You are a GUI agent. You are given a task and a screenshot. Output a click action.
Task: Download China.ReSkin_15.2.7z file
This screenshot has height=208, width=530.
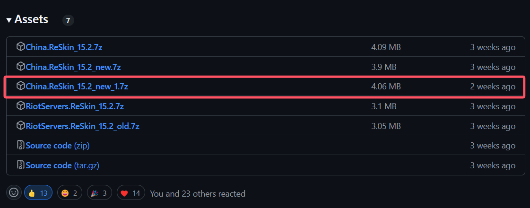(x=64, y=47)
